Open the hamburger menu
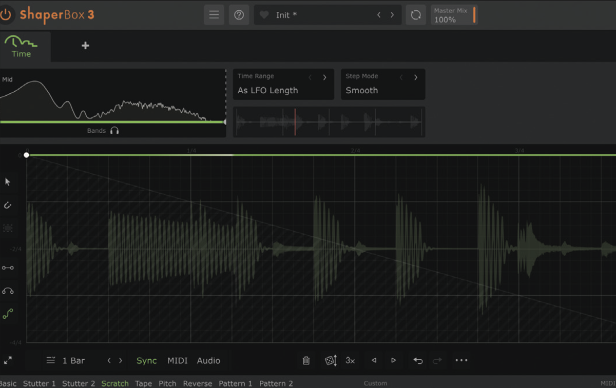This screenshot has width=616, height=388. [214, 14]
